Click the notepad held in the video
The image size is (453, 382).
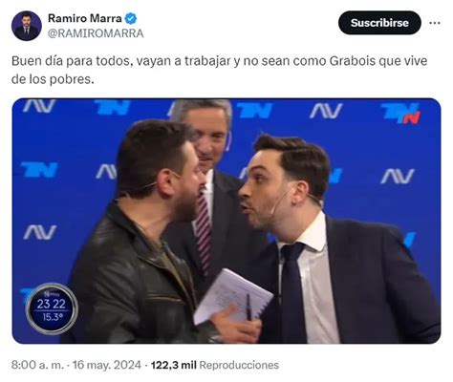click(x=232, y=297)
